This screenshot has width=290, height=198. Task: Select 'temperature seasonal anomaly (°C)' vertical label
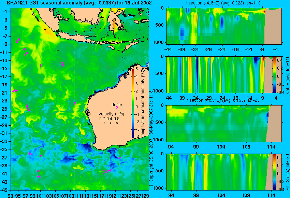pyautogui.click(x=143, y=103)
